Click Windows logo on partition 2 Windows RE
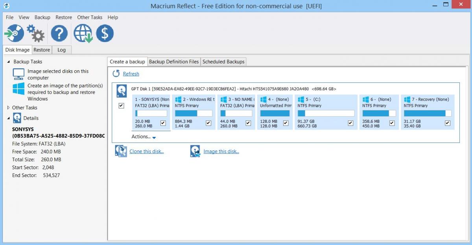This screenshot has width=472, height=245. coord(178,100)
